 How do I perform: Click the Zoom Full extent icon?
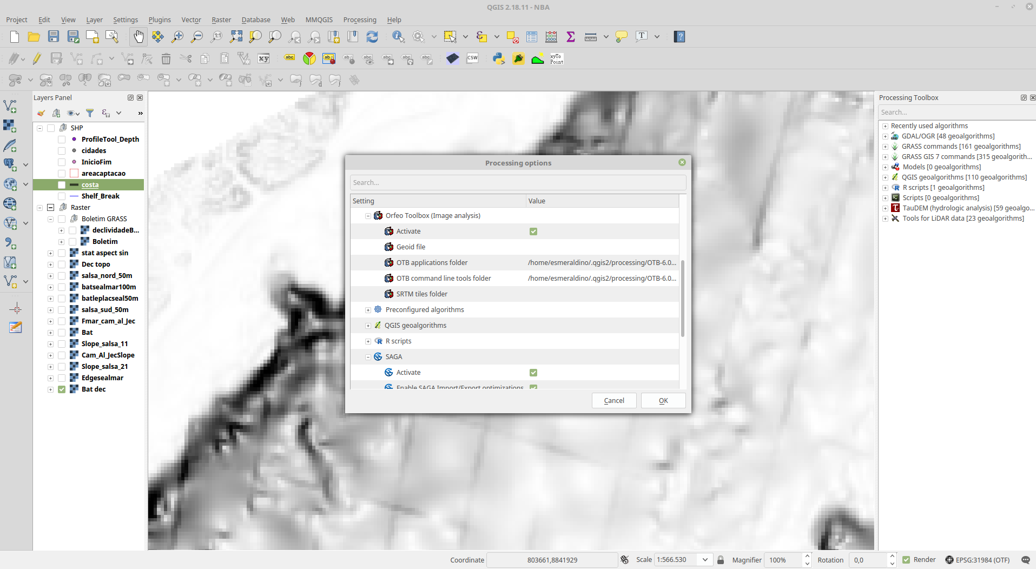click(236, 37)
